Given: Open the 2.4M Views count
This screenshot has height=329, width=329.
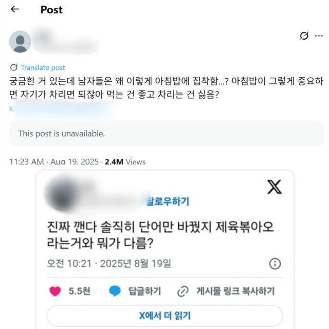Looking at the screenshot, I should (x=125, y=161).
